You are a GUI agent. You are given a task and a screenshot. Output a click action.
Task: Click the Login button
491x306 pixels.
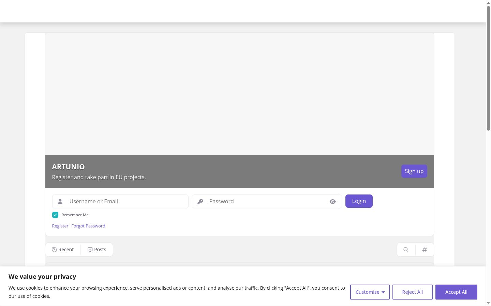359,201
